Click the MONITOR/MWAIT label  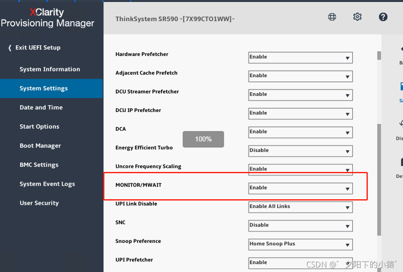pos(138,185)
